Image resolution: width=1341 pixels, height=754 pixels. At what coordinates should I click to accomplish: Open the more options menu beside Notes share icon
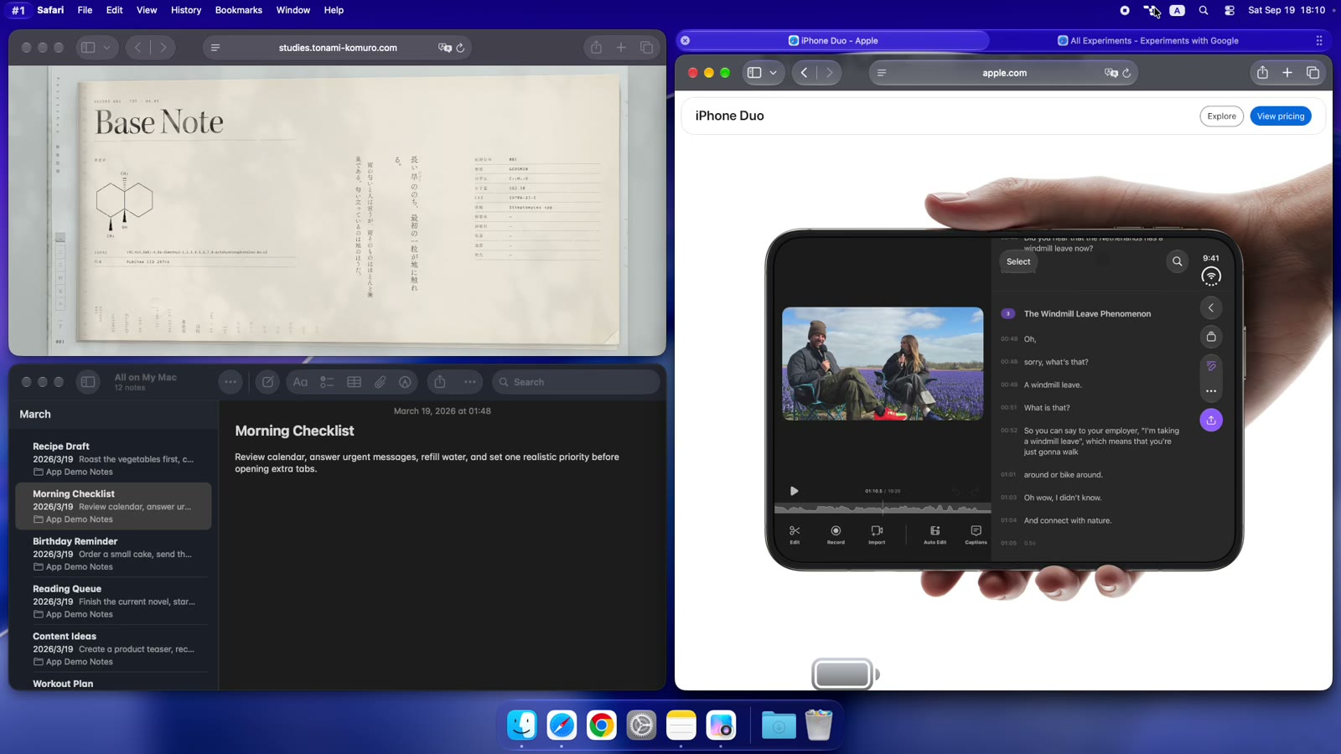point(470,382)
